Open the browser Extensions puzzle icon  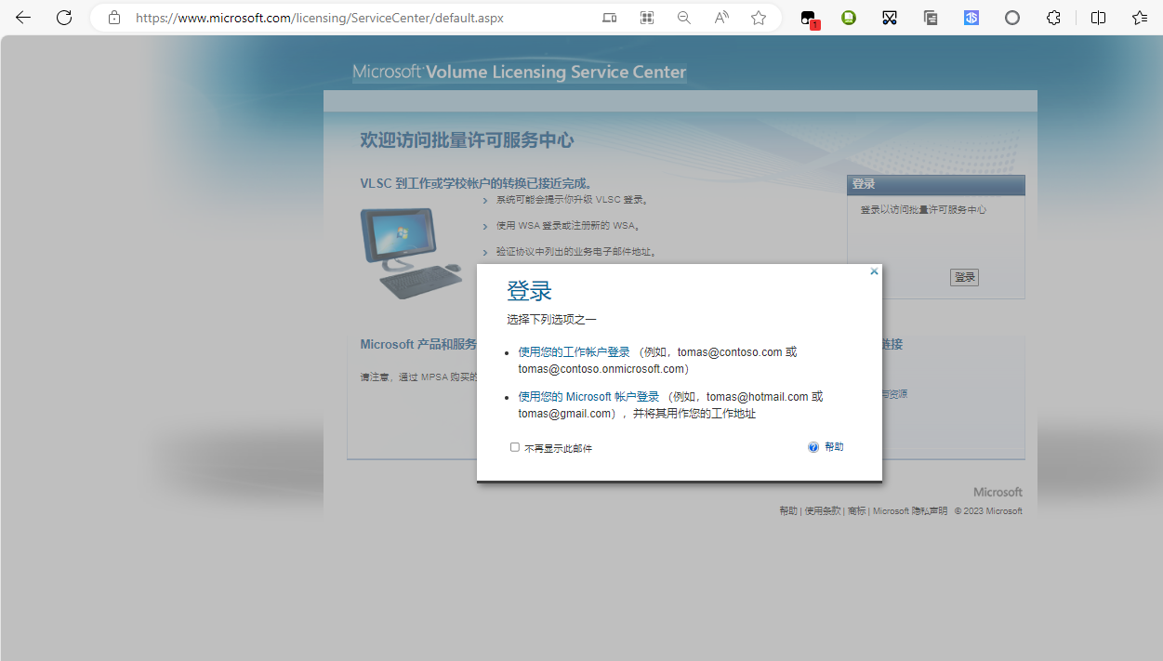[1053, 18]
